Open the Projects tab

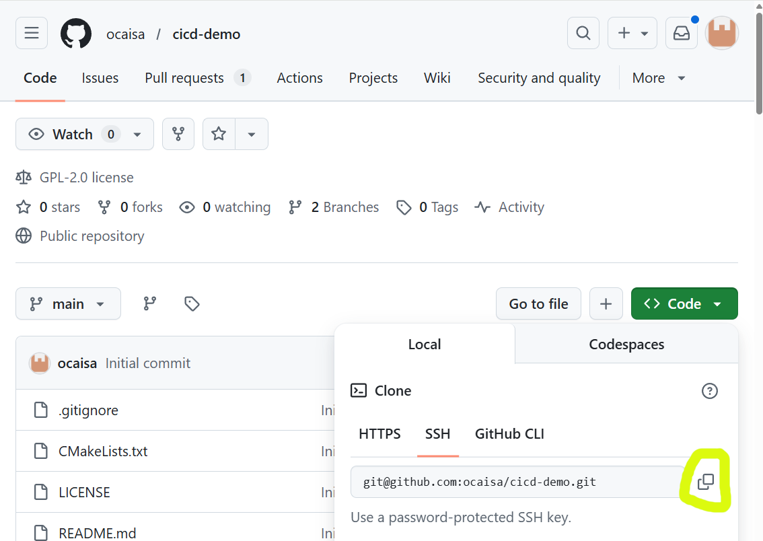tap(373, 78)
